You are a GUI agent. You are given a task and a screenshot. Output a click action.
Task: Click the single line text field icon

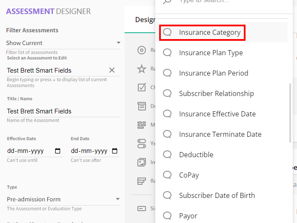142,209
